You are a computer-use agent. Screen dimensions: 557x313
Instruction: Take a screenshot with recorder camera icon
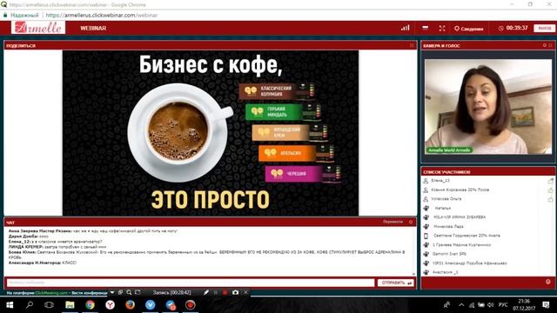(x=235, y=292)
